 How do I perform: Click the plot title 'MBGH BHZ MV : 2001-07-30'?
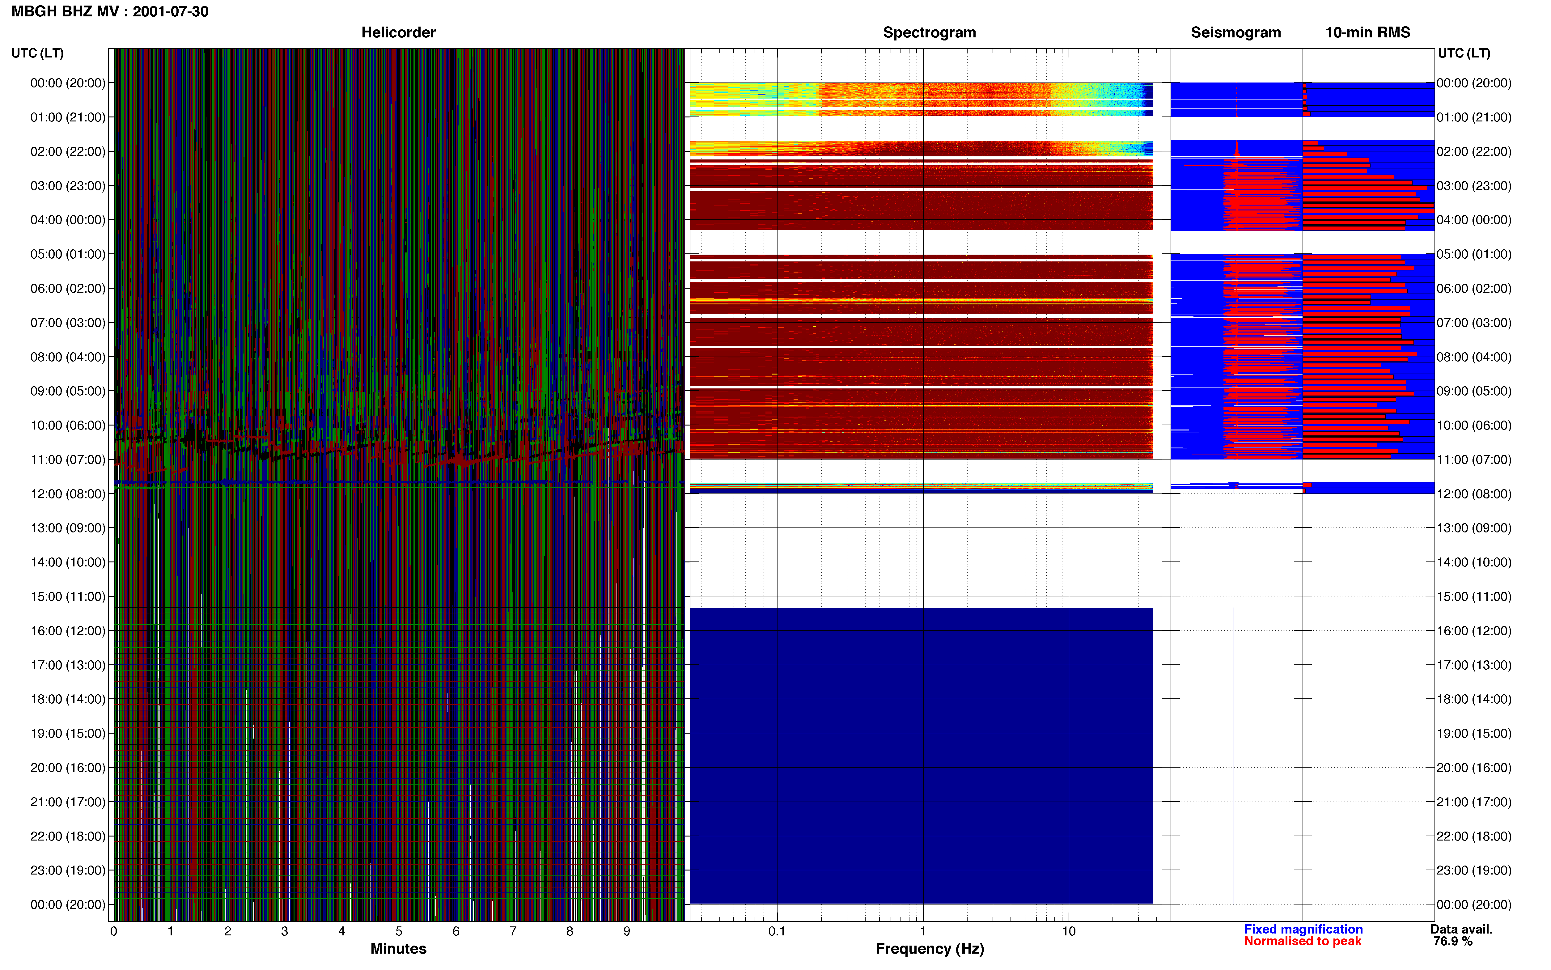[110, 11]
